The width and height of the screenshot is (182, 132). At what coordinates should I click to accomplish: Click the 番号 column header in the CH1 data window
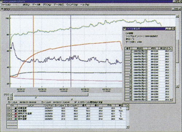click(x=128, y=48)
